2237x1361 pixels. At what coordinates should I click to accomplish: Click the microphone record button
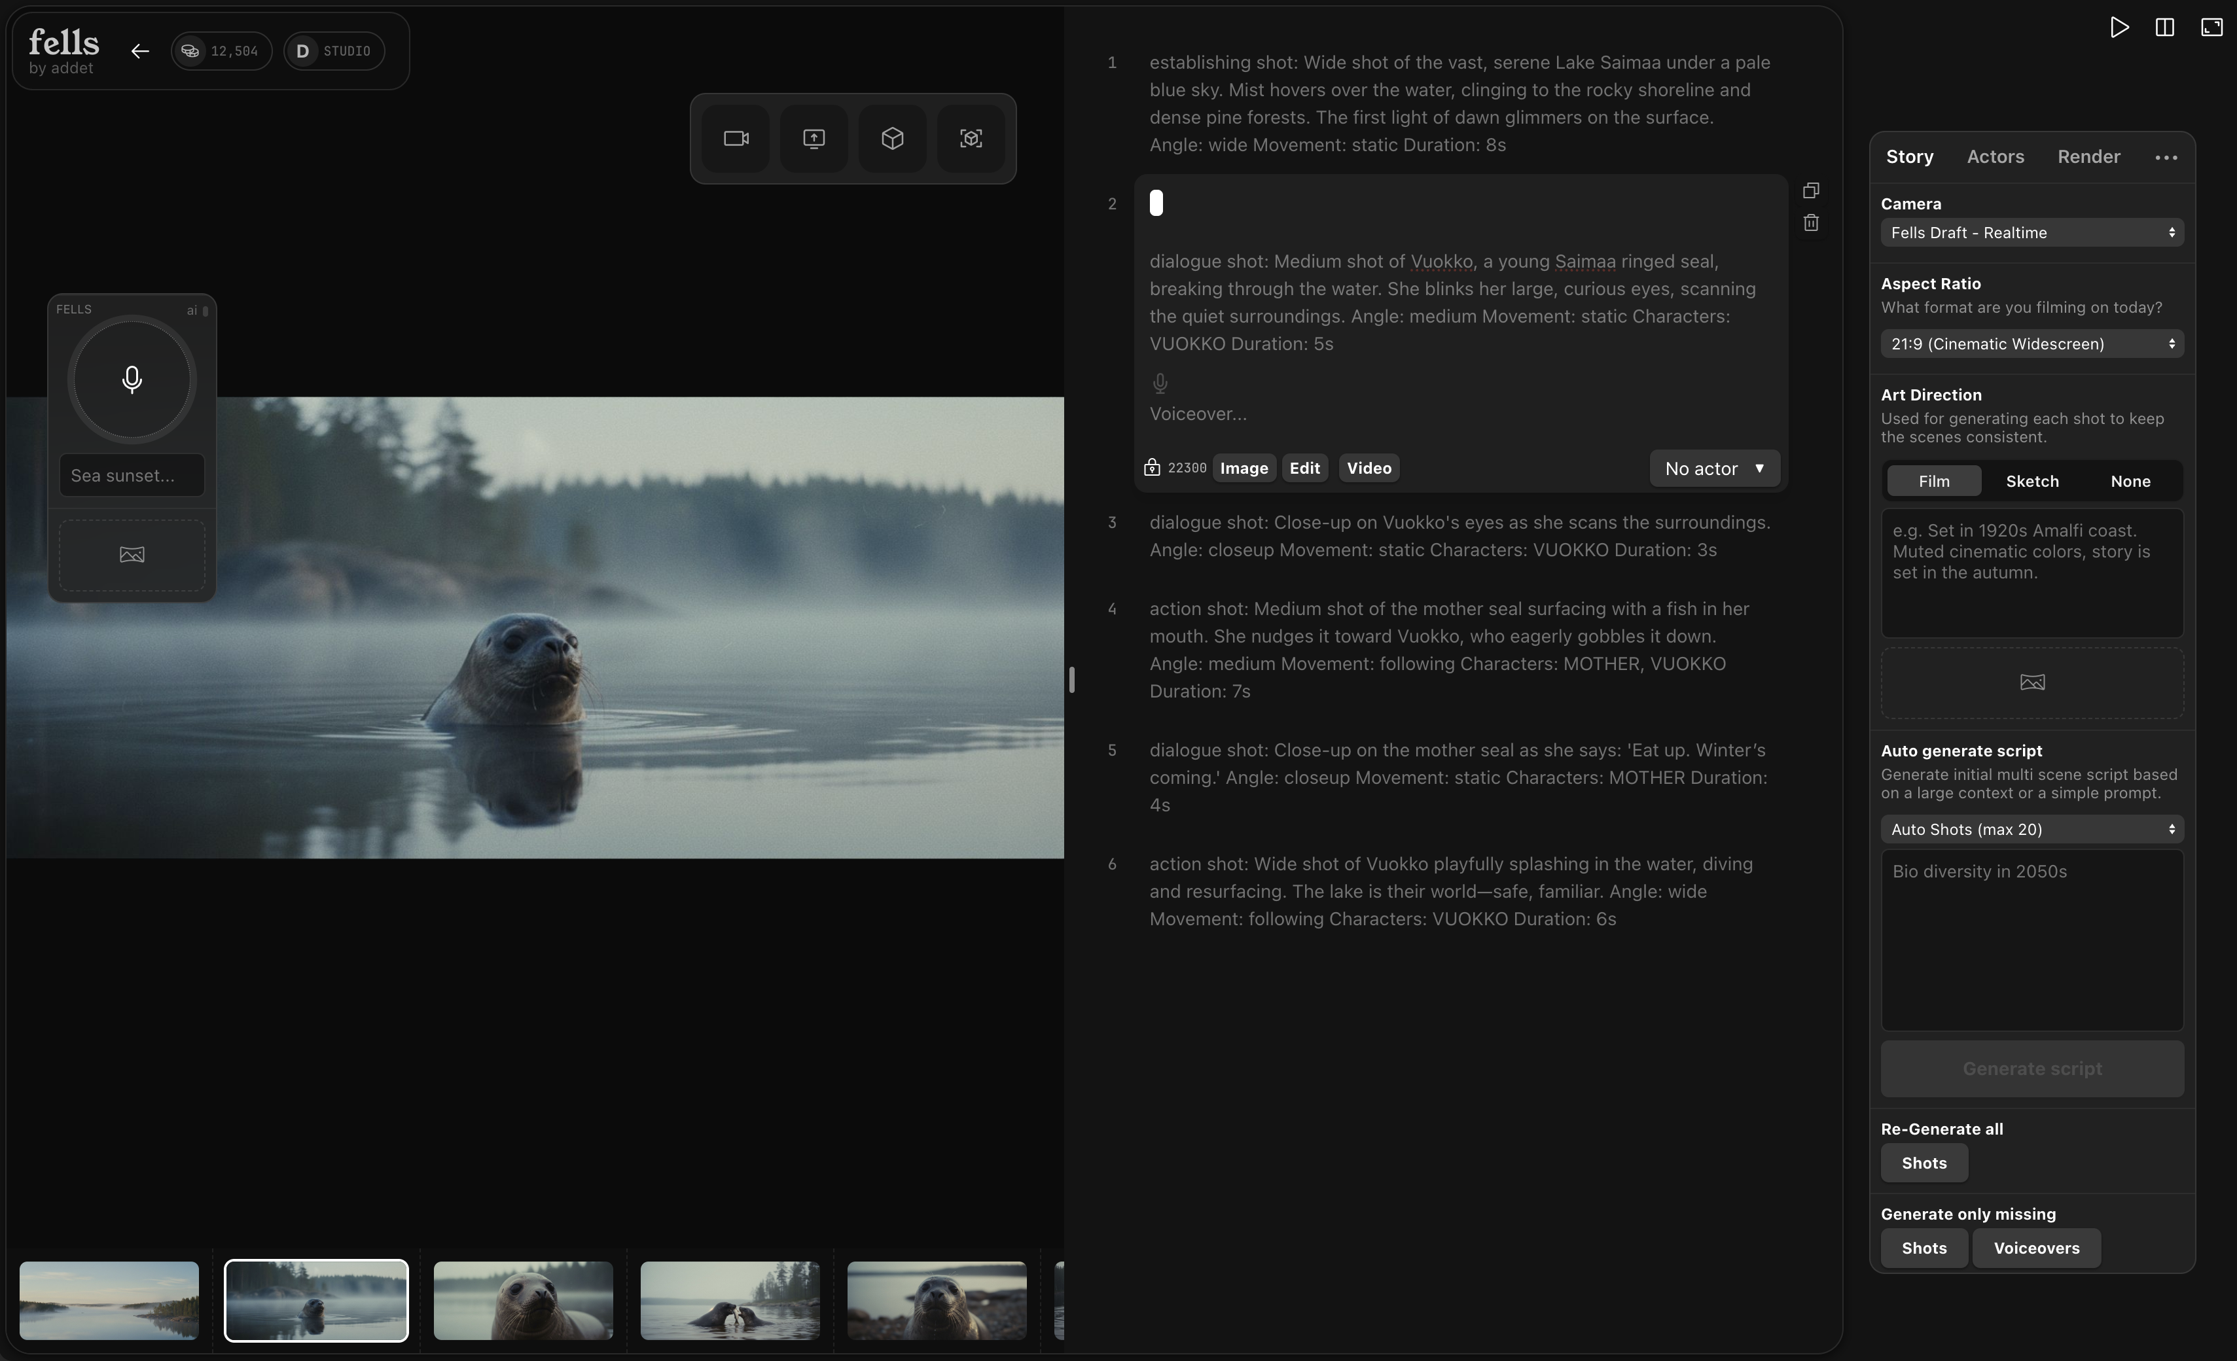click(x=132, y=379)
